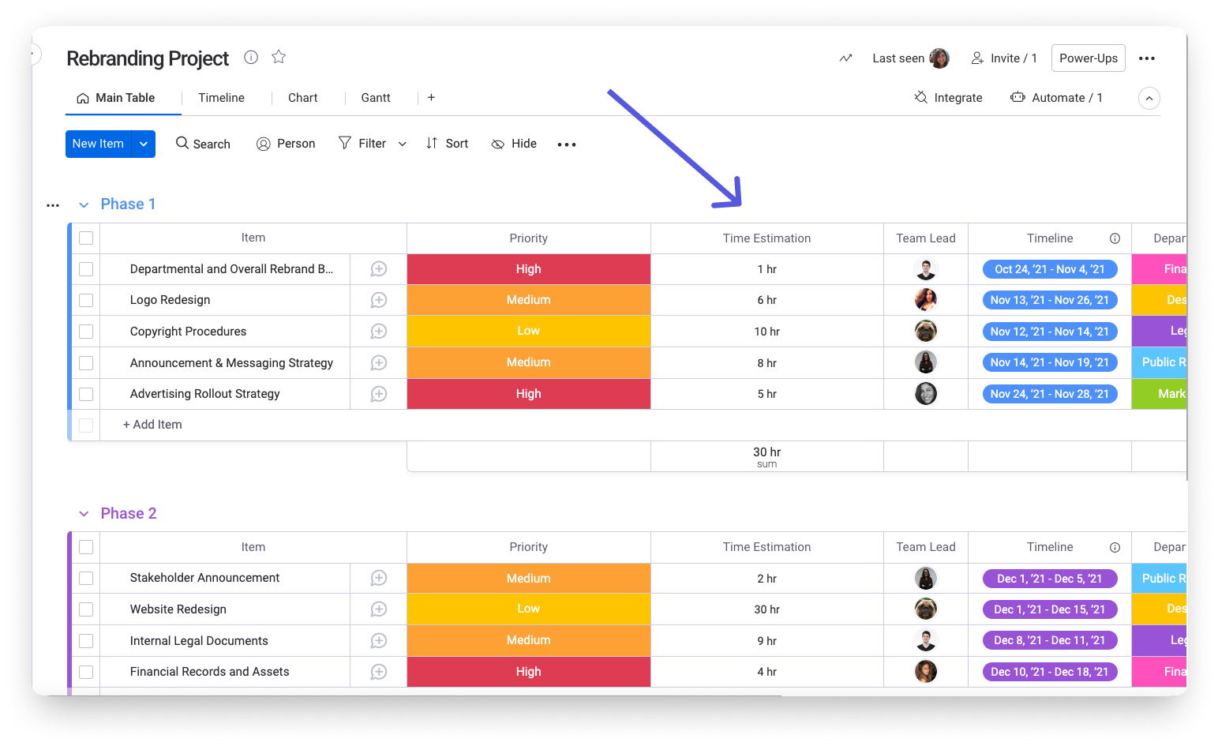Image resolution: width=1218 pixels, height=746 pixels.
Task: Check the Stakeholder Announcement row
Action: click(x=86, y=578)
